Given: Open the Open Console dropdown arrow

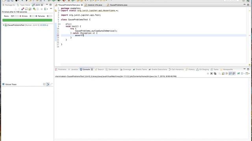Looking at the screenshot, I should point(249,74).
